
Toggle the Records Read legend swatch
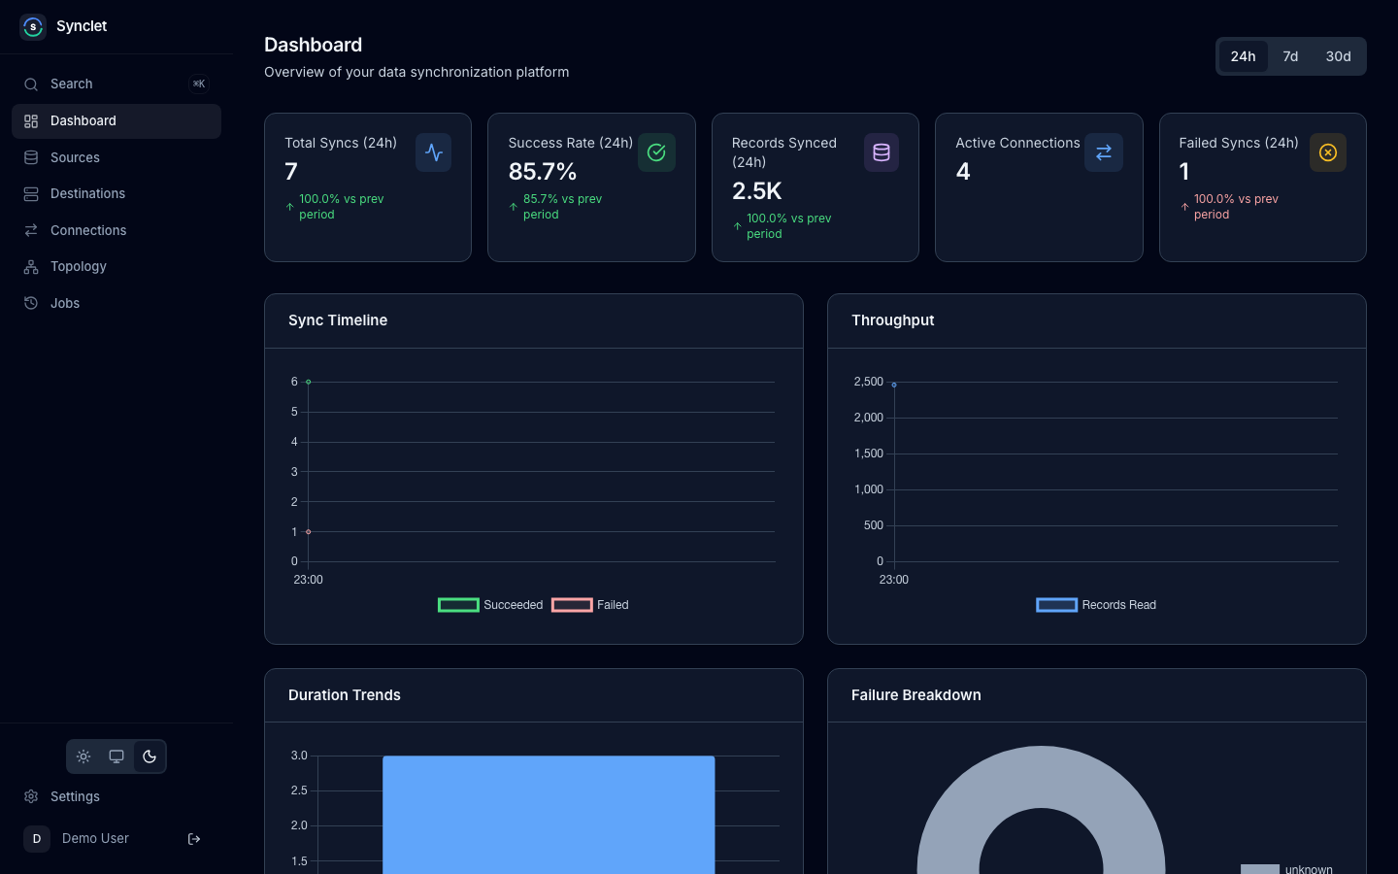pyautogui.click(x=1057, y=605)
